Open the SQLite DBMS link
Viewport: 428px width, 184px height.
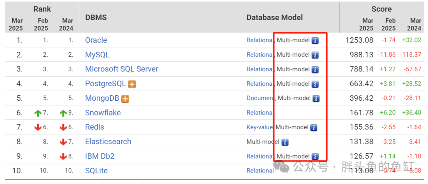[x=96, y=171]
